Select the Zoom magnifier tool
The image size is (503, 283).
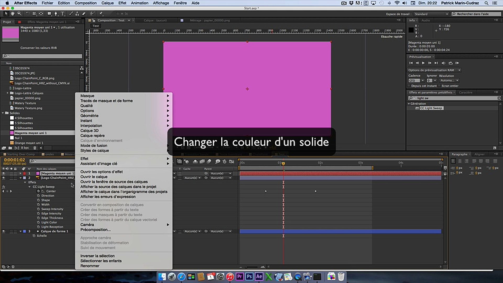(x=19, y=14)
